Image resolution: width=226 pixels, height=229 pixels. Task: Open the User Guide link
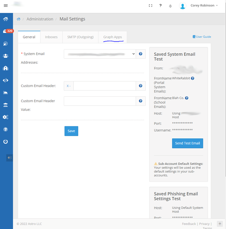pyautogui.click(x=202, y=37)
